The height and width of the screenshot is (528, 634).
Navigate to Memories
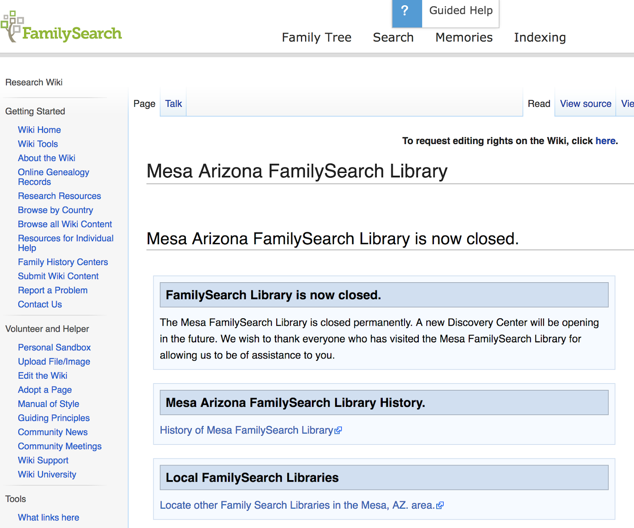[x=464, y=37]
